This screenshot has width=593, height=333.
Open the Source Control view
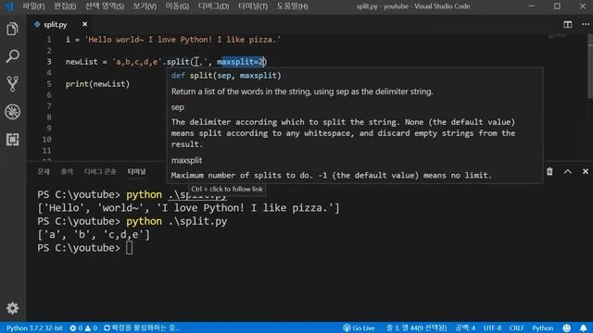tap(12, 84)
